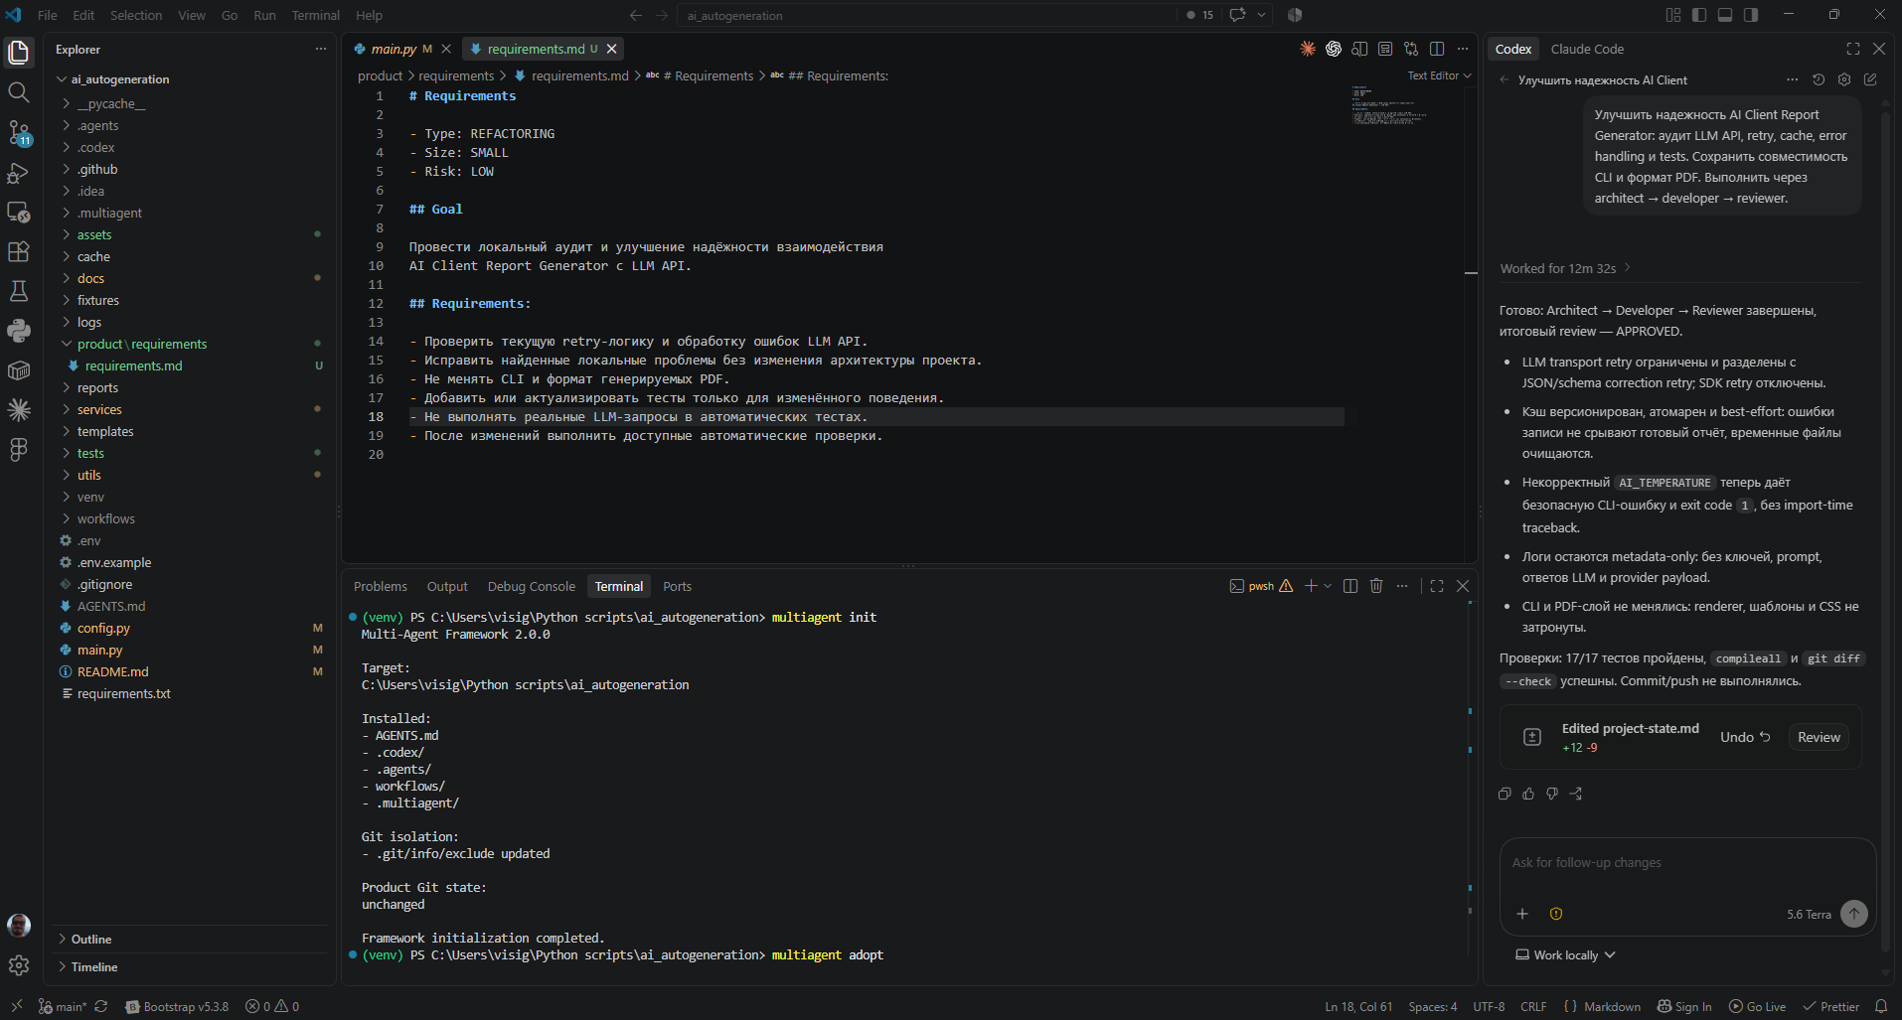Image resolution: width=1902 pixels, height=1020 pixels.
Task: Click the Ask for follow-up changes field
Action: tap(1687, 863)
